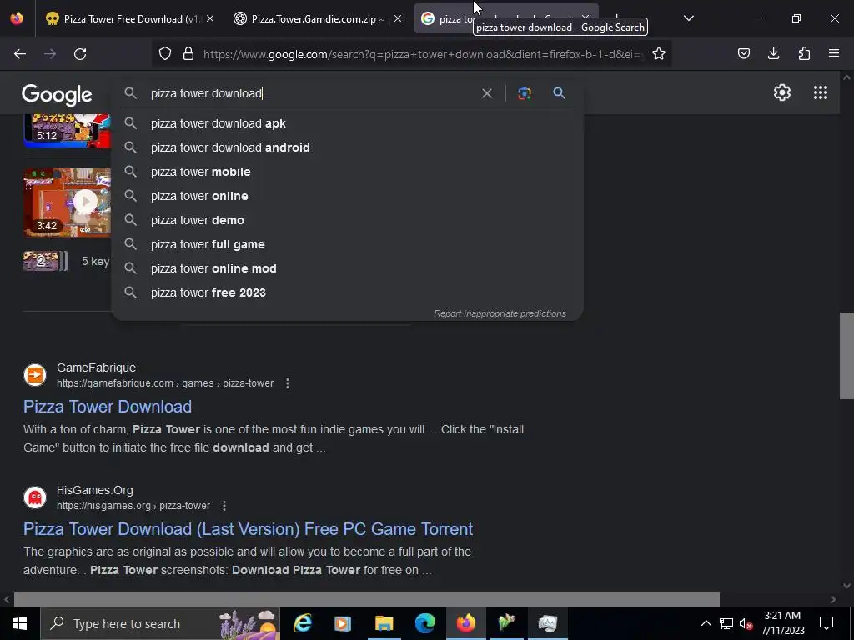Click the browser back arrow
This screenshot has height=640, width=854.
20,54
